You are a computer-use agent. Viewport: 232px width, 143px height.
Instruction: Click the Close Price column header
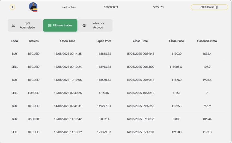point(176,41)
